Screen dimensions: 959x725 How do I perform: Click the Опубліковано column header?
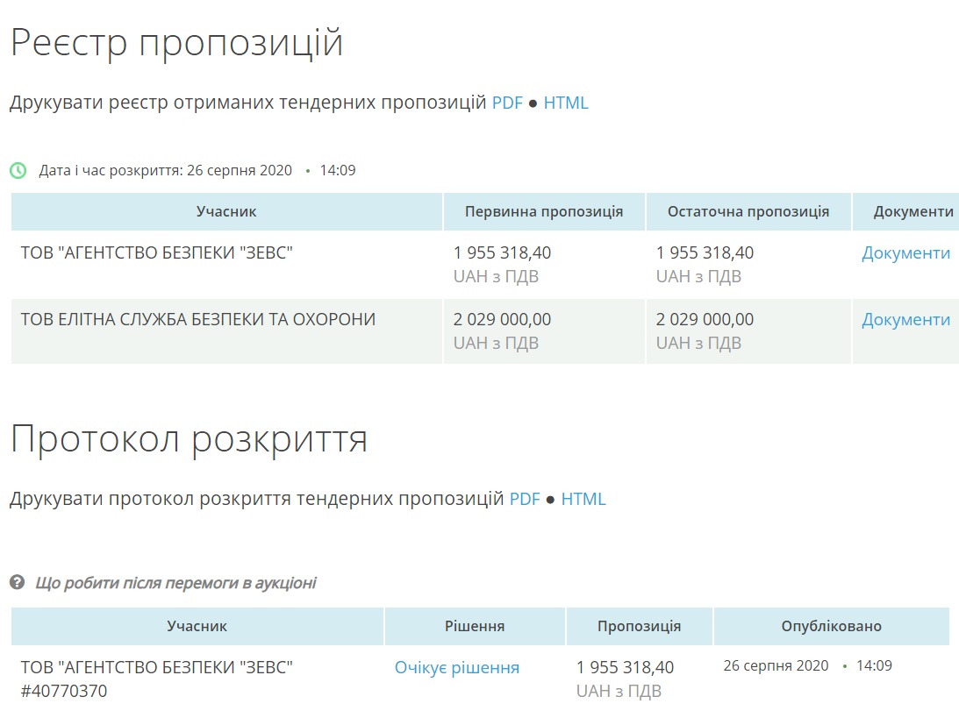(x=831, y=626)
